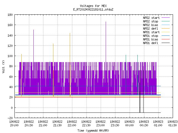Click the 'Voltages for MEX' chart title
The width and height of the screenshot is (178, 133).
click(x=93, y=6)
